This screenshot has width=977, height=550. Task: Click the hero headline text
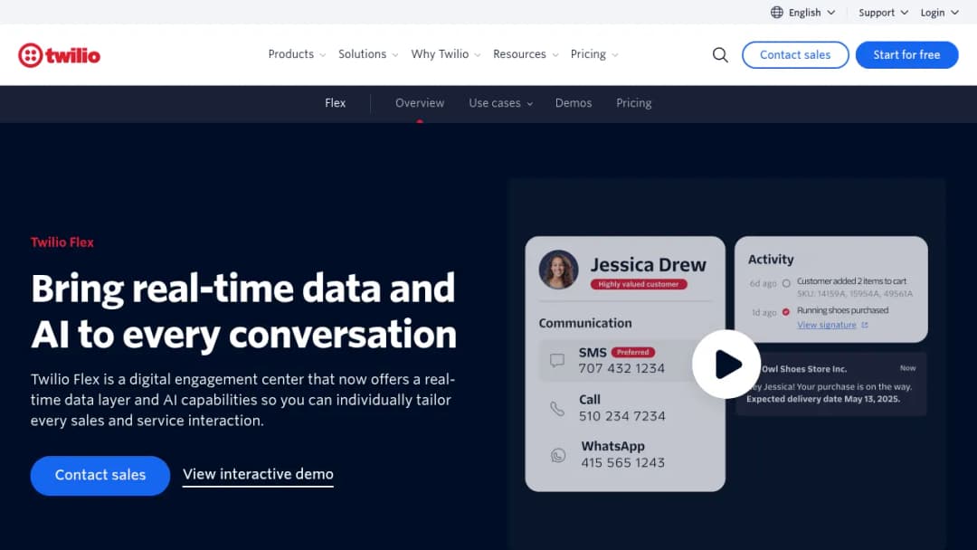click(x=243, y=311)
